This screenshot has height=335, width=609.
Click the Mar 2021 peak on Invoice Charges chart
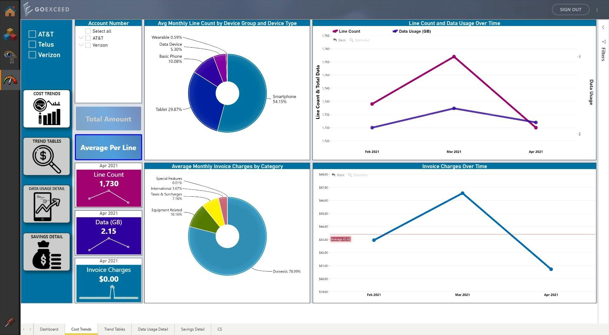[x=462, y=193]
